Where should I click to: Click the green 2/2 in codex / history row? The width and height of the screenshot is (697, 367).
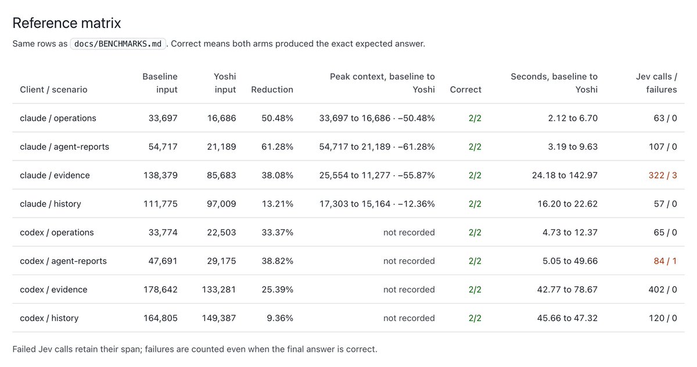click(475, 318)
